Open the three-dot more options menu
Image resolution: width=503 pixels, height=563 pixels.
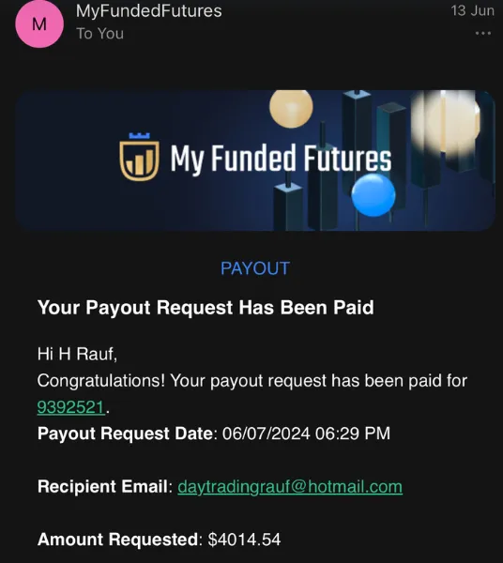483,34
